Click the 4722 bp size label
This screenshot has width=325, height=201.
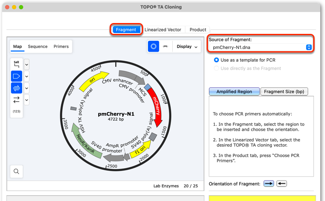116,119
